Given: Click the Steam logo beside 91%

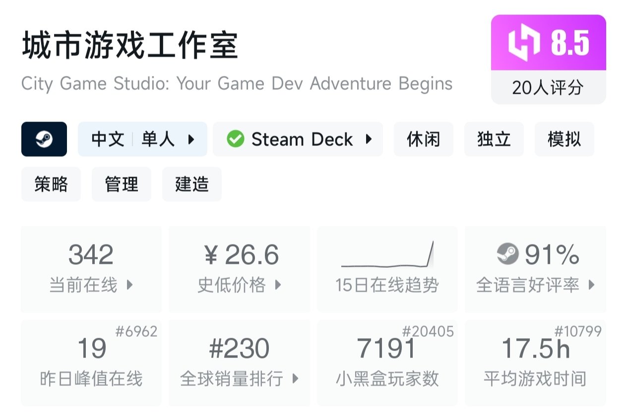Looking at the screenshot, I should (x=507, y=255).
